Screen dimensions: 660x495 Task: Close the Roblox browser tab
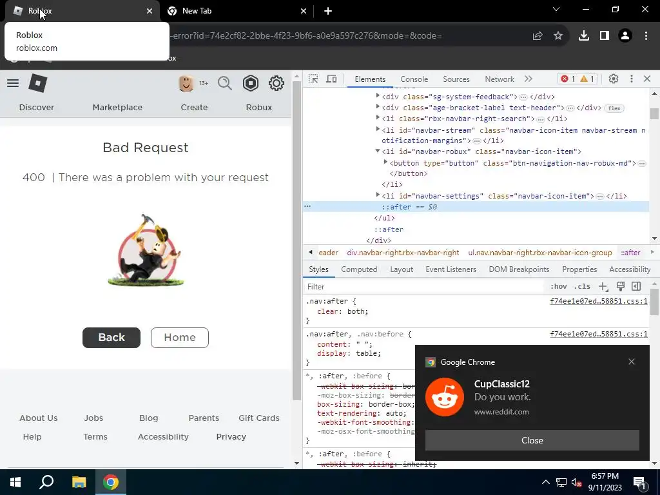[150, 11]
